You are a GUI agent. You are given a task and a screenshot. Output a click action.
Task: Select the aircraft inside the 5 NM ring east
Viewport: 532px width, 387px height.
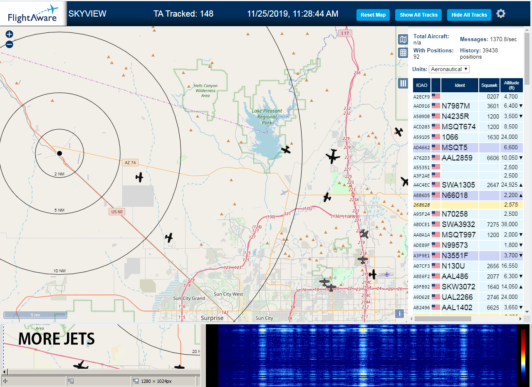pyautogui.click(x=139, y=177)
